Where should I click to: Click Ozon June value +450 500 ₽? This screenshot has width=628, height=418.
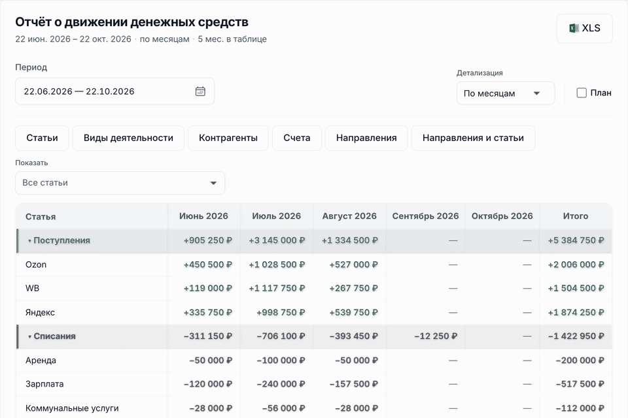tap(208, 265)
